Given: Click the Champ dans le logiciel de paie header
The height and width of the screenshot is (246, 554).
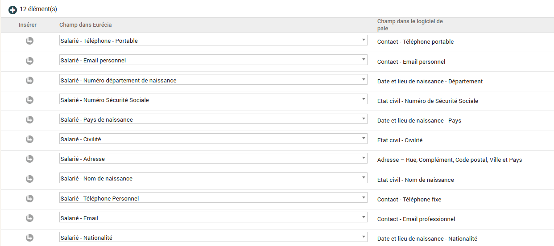Looking at the screenshot, I should click(x=409, y=25).
